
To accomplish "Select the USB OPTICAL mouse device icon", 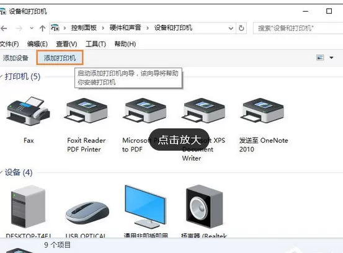I will (x=87, y=213).
